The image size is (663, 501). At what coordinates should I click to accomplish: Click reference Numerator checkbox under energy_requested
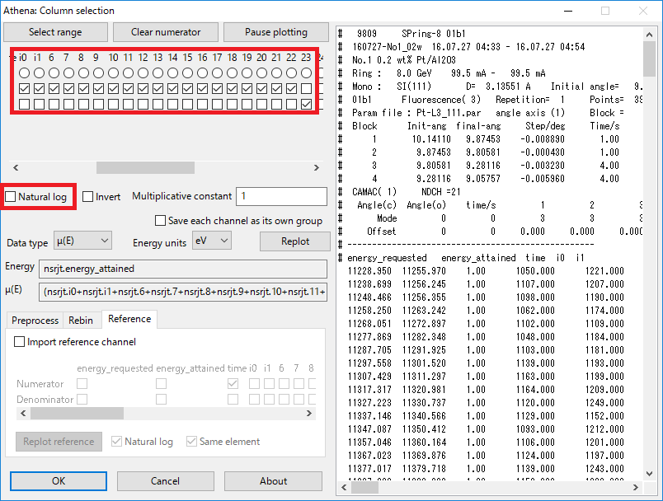(82, 383)
